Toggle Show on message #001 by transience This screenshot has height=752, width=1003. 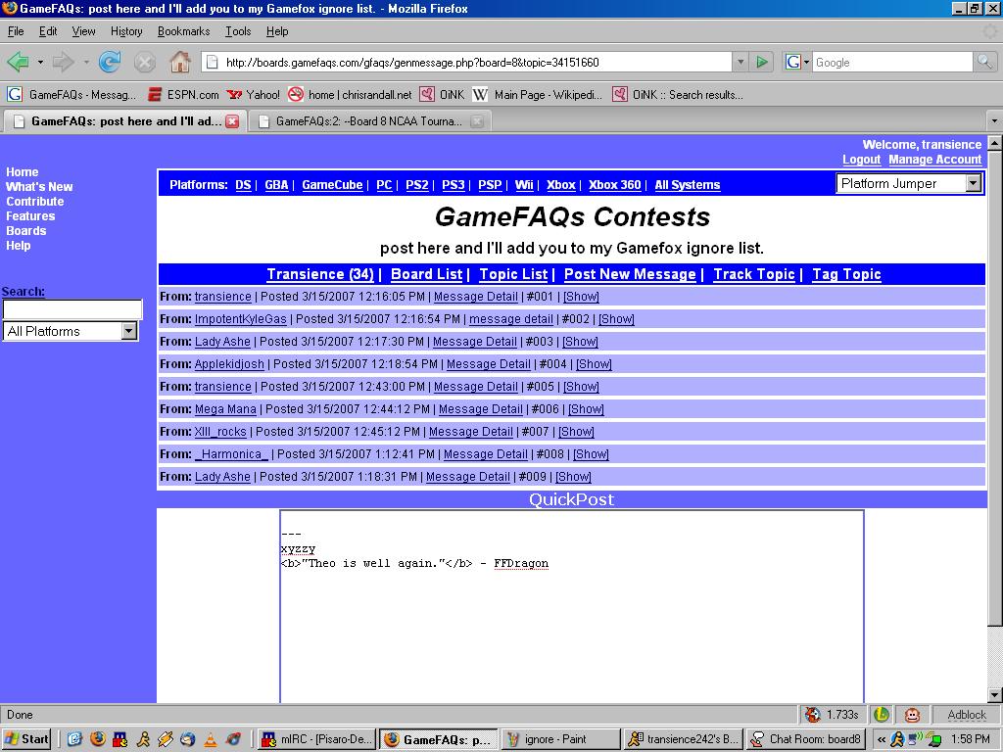(x=581, y=297)
